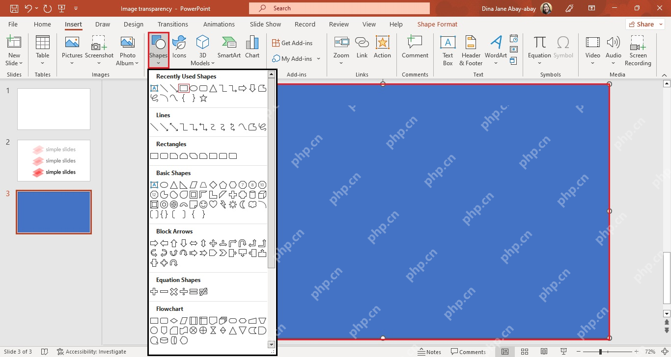Image resolution: width=671 pixels, height=357 pixels.
Task: Open the Transitions ribbon tab
Action: (173, 24)
